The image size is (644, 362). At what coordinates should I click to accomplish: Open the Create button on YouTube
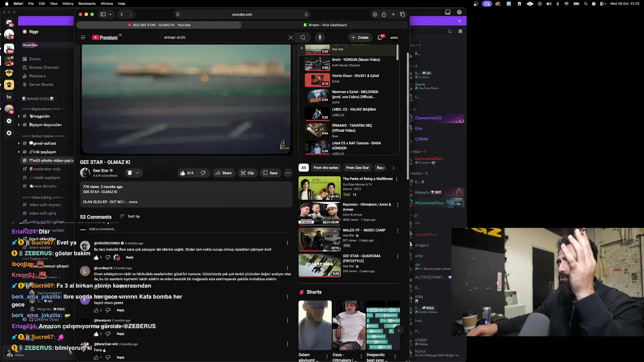click(x=360, y=37)
